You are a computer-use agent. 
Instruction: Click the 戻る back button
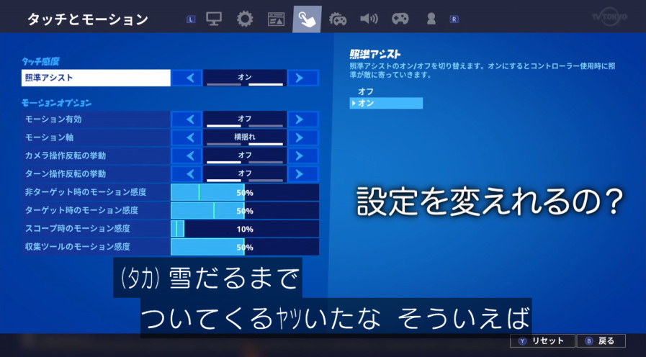click(601, 341)
